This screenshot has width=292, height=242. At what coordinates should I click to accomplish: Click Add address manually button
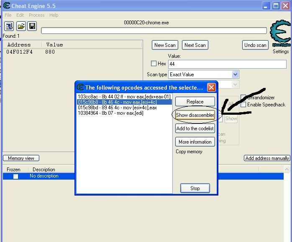click(x=267, y=158)
